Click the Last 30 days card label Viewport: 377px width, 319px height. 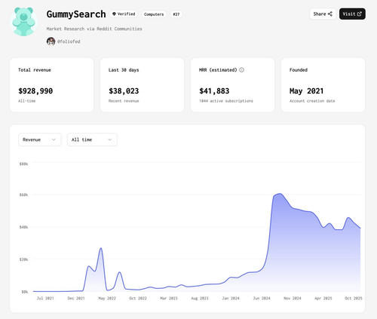tap(124, 70)
